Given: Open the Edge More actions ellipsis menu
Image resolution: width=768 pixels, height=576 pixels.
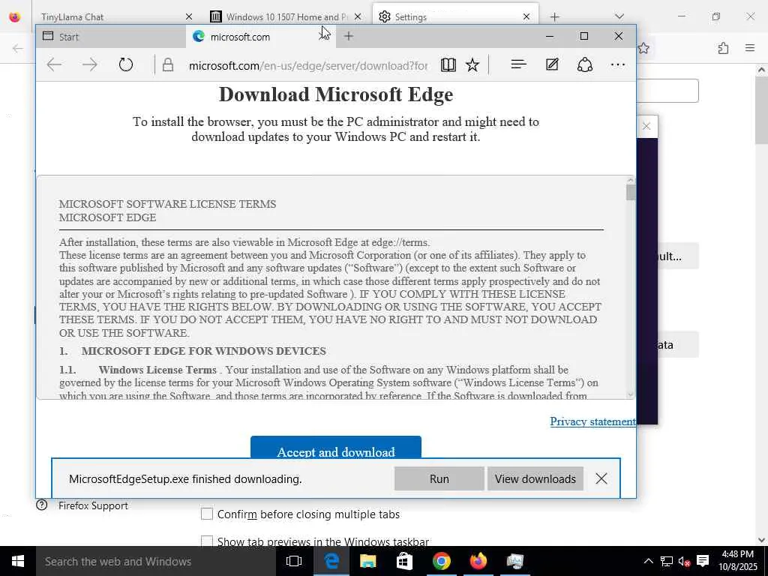Looking at the screenshot, I should click(618, 64).
